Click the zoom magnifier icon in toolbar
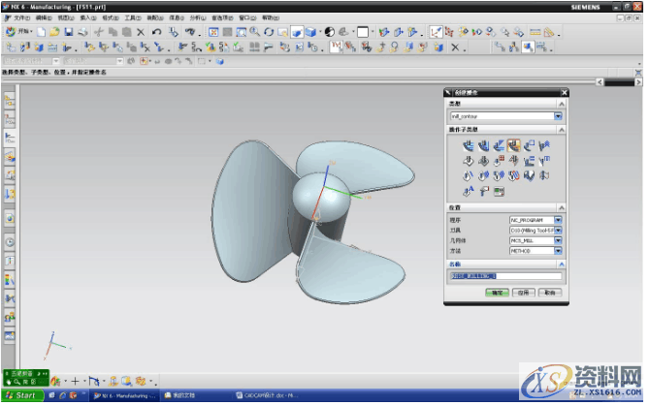Screen dimensions: 649x405 click(x=255, y=32)
